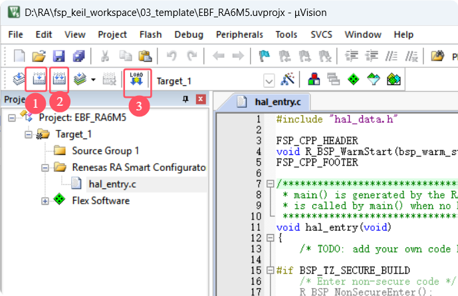The image size is (458, 296).
Task: Save all files with the stacked floppy icon
Action: coord(78,55)
